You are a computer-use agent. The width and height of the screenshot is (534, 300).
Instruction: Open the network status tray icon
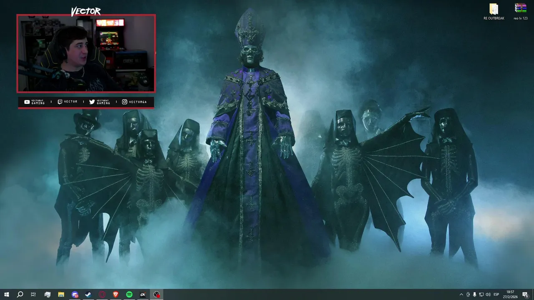coord(481,295)
